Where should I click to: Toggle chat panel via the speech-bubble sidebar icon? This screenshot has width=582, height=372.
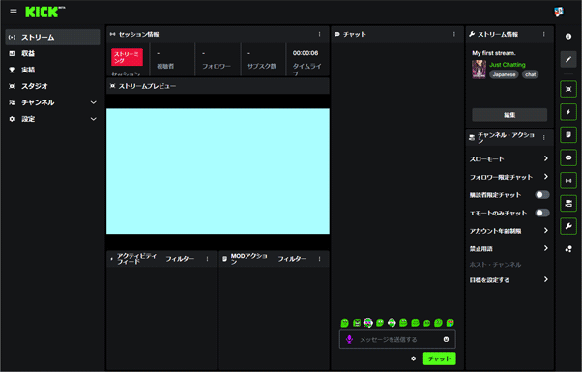click(568, 158)
